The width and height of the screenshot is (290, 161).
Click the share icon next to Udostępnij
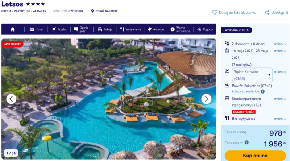click(267, 12)
